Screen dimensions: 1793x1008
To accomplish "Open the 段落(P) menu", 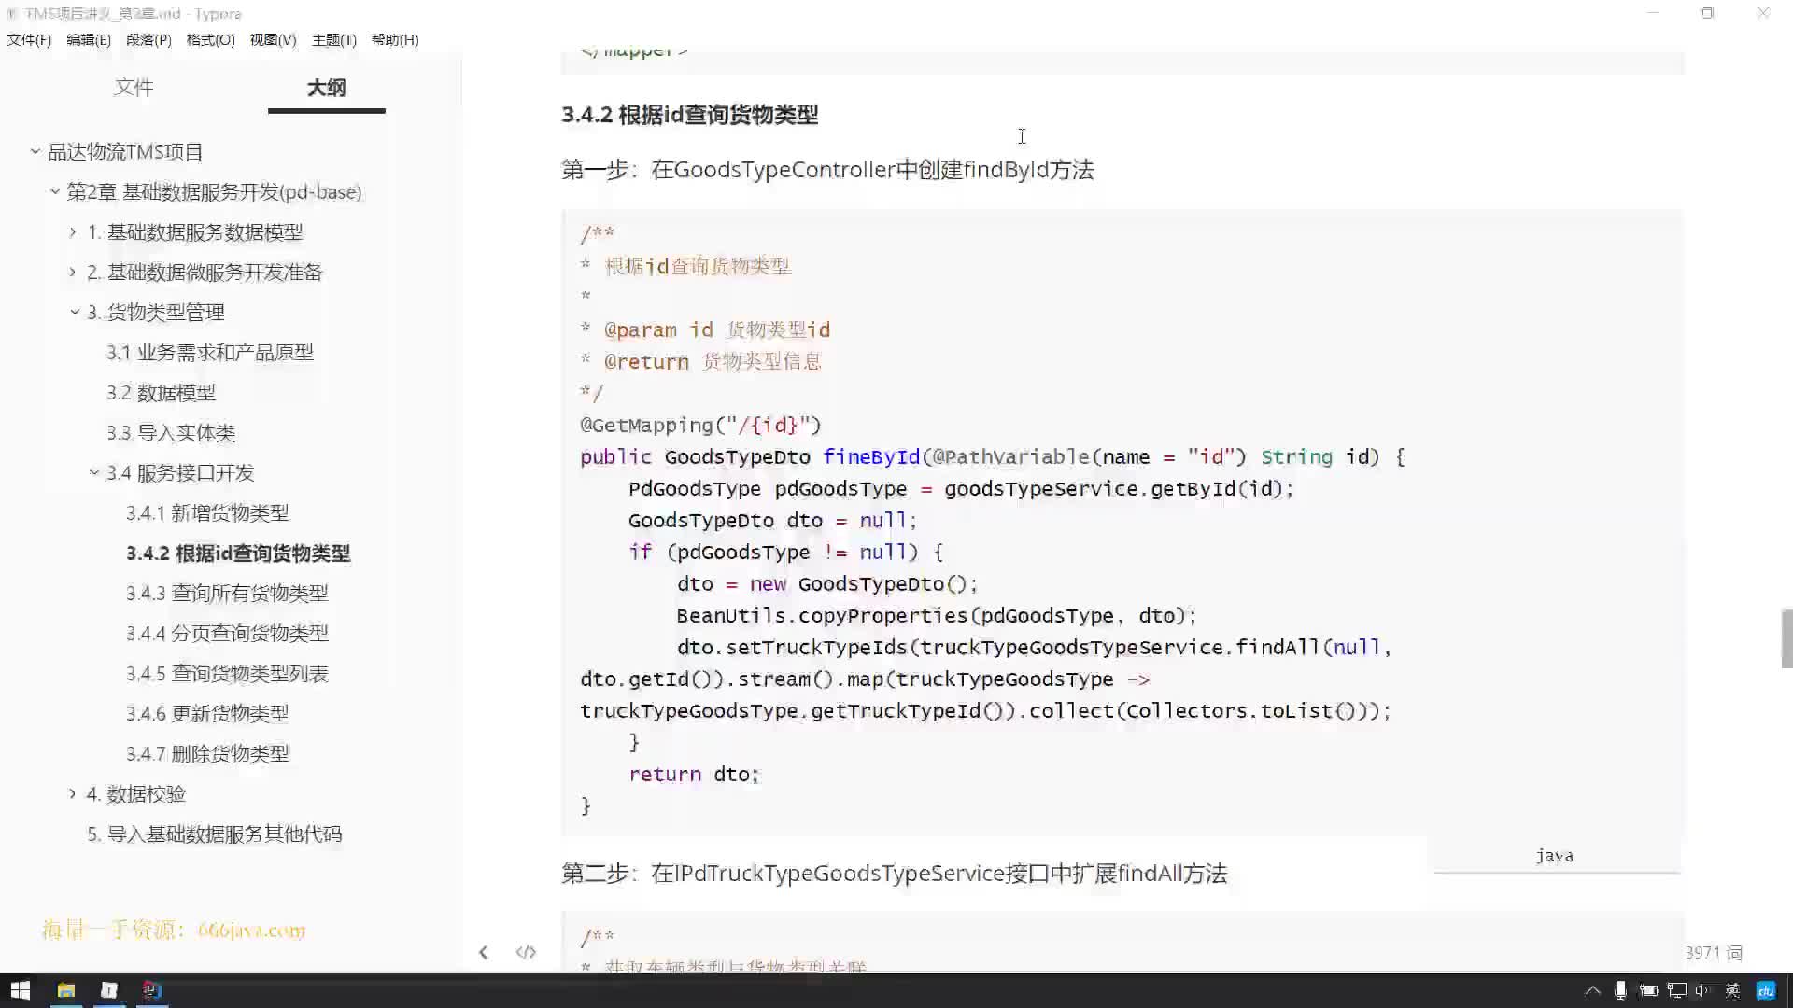I will (148, 39).
